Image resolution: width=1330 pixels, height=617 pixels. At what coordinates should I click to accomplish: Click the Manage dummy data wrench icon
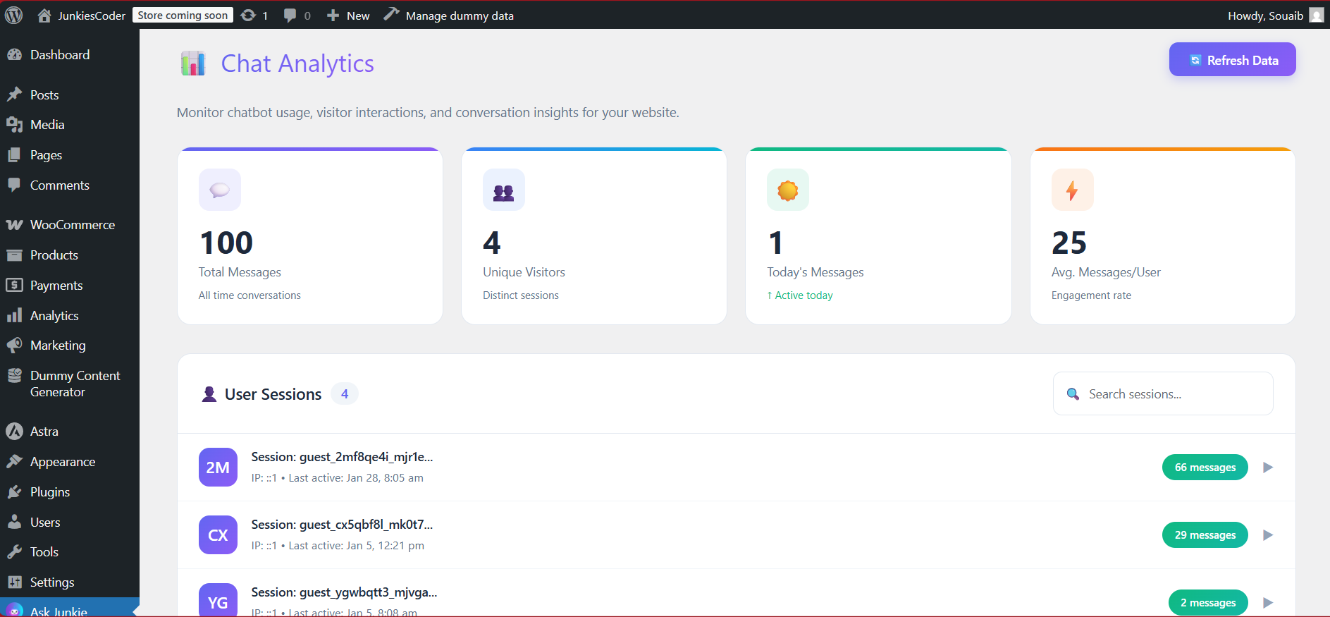(391, 14)
